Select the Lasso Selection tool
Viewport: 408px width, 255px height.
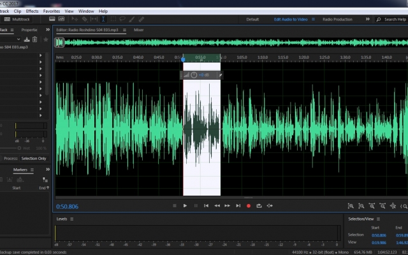pyautogui.click(x=122, y=19)
